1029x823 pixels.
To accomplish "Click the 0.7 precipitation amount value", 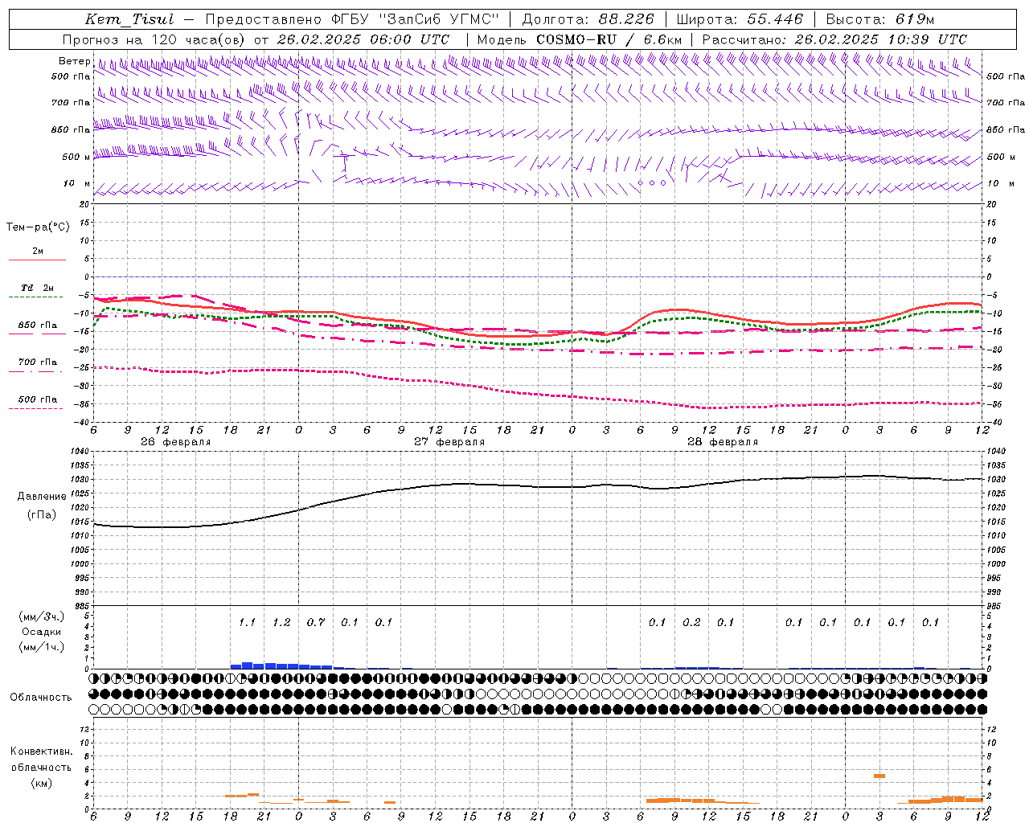I will click(316, 622).
